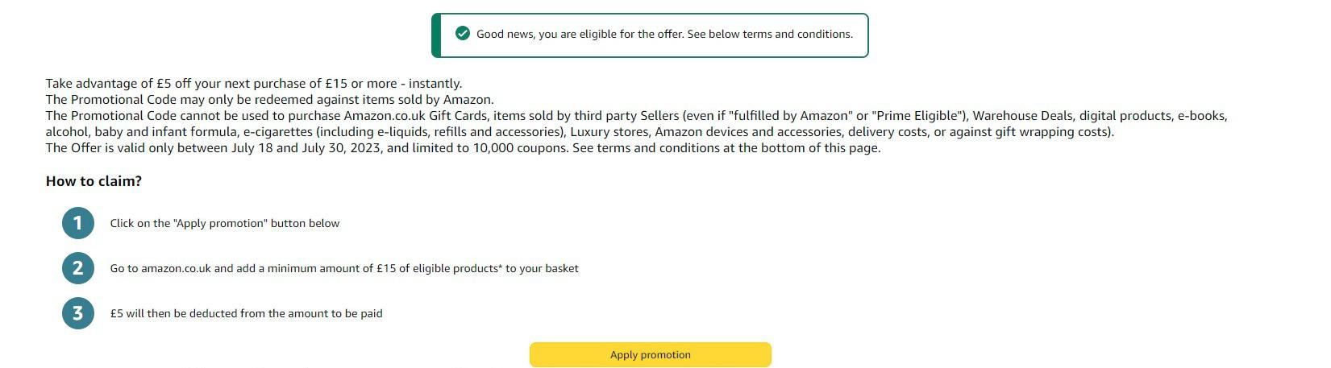Image resolution: width=1331 pixels, height=368 pixels.
Task: Click the step 3 number circle
Action: 78,313
